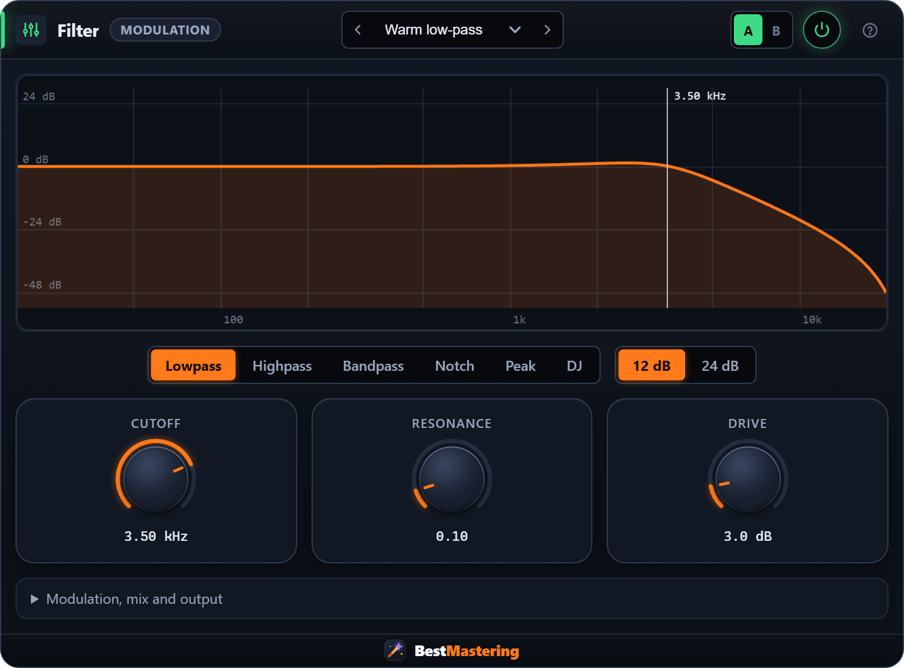Click the Filter sliders icon in the header
The image size is (904, 668).
31,30
